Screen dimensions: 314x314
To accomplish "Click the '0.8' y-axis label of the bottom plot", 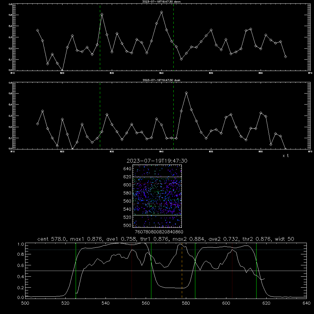I will (21, 254).
